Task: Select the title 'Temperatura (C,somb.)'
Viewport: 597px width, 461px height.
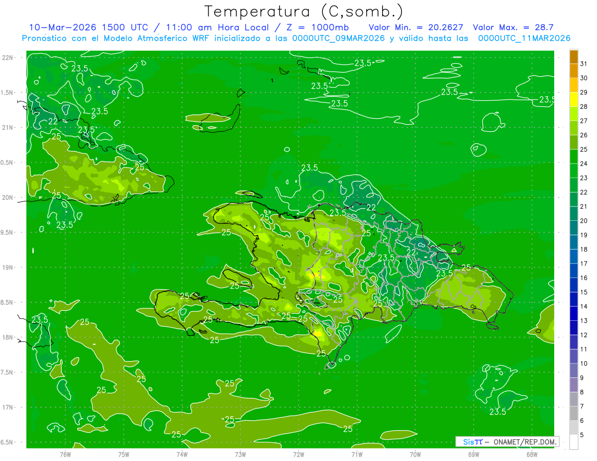Action: (304, 11)
